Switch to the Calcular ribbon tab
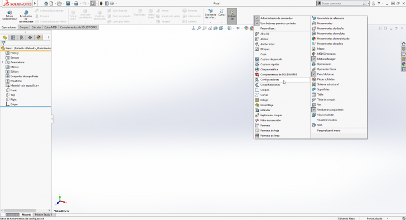406x220 pixels. point(36,27)
